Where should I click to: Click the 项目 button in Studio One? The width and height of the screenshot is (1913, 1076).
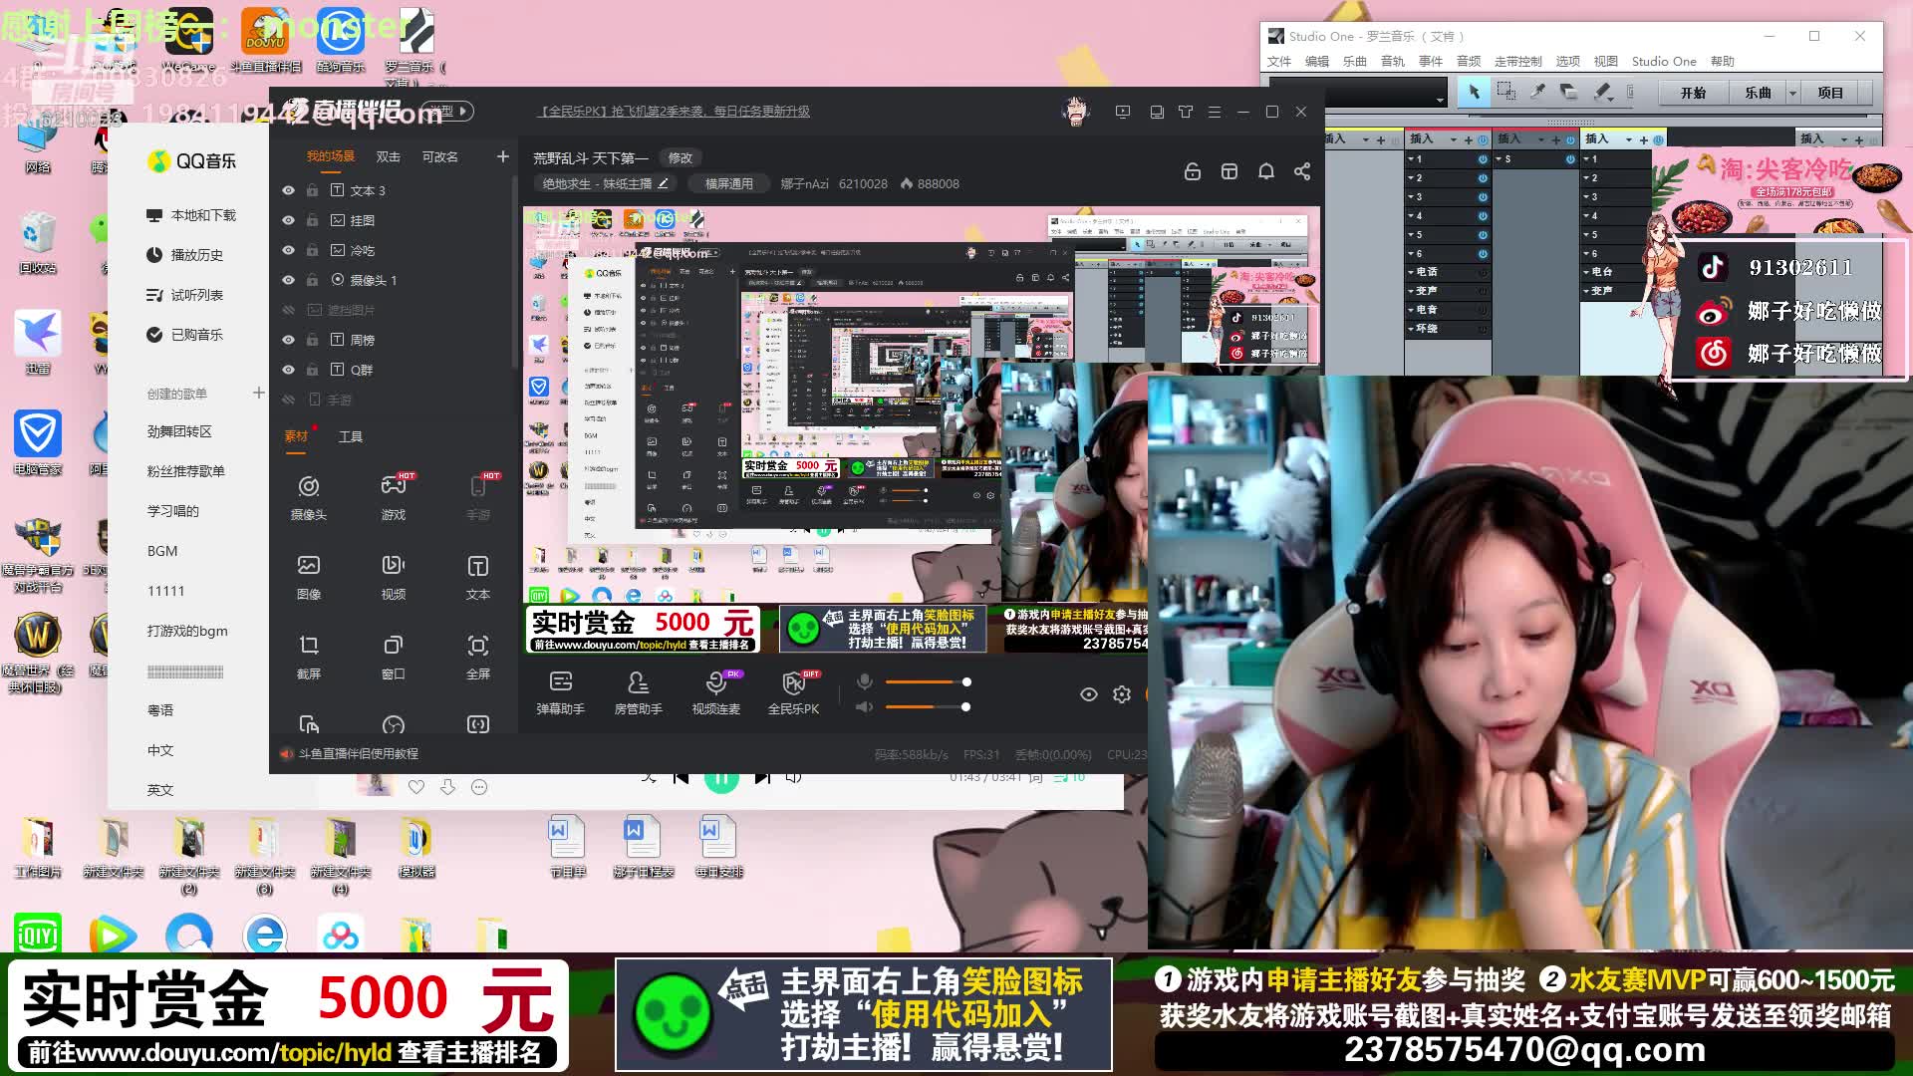[x=1830, y=93]
